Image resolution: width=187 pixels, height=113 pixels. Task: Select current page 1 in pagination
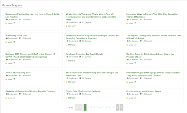point(85,107)
